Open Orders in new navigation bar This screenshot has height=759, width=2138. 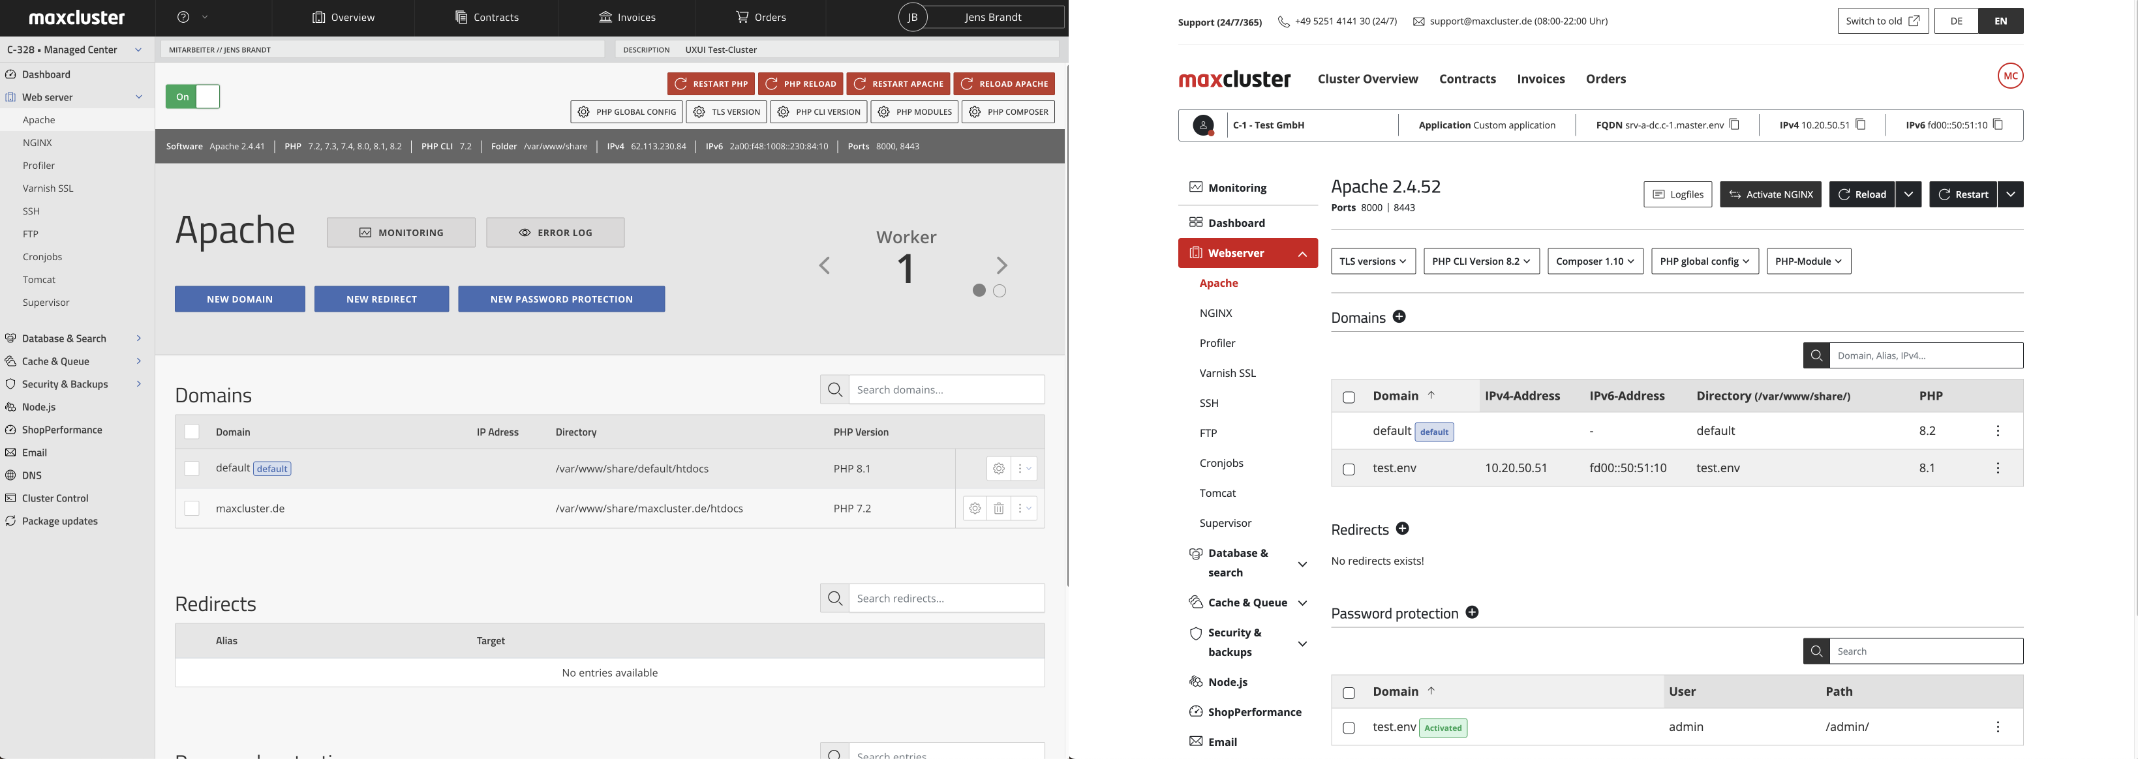(x=1606, y=79)
